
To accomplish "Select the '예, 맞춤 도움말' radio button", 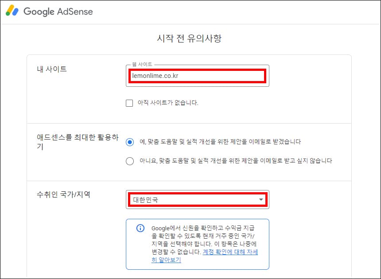I will pos(129,142).
